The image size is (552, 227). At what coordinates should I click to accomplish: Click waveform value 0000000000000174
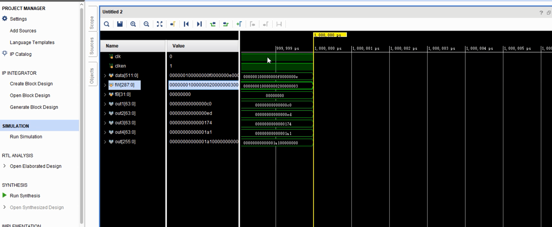[x=273, y=124]
